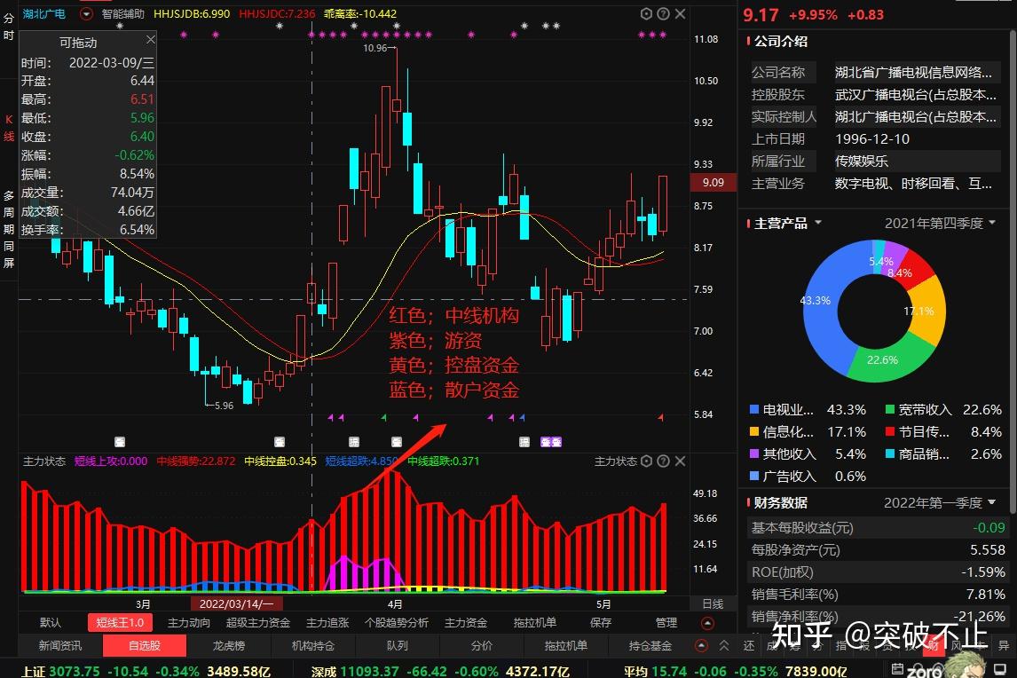Click the question-mark help icon on the K-line chart

(663, 13)
